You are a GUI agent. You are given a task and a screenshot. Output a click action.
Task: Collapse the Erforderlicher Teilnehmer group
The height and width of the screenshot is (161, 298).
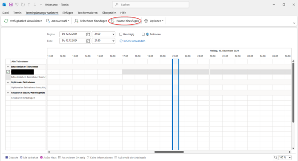click(x=8, y=67)
